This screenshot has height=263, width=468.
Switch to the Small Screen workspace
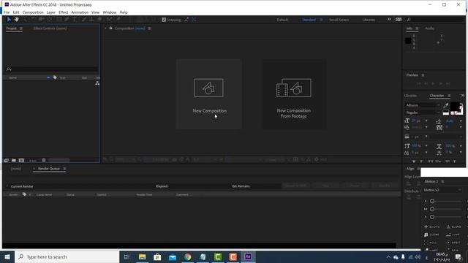(339, 20)
